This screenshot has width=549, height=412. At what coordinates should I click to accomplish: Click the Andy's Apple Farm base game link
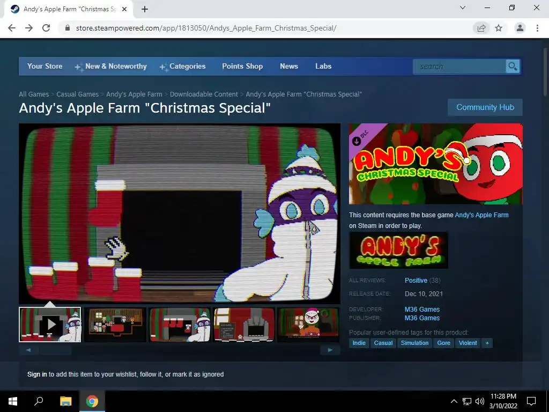click(481, 215)
